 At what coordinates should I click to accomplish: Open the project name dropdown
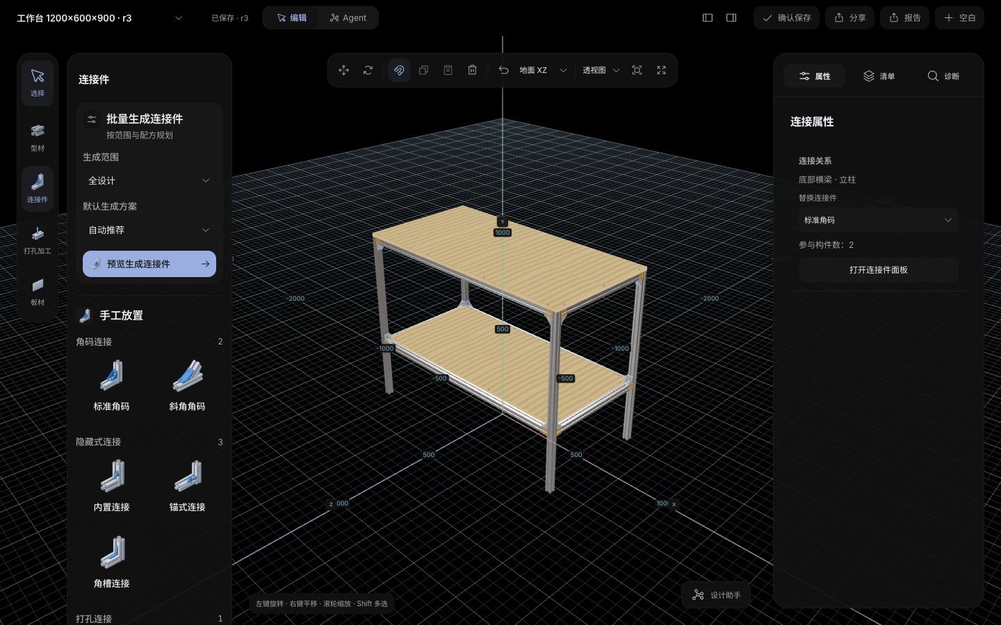[x=99, y=18]
